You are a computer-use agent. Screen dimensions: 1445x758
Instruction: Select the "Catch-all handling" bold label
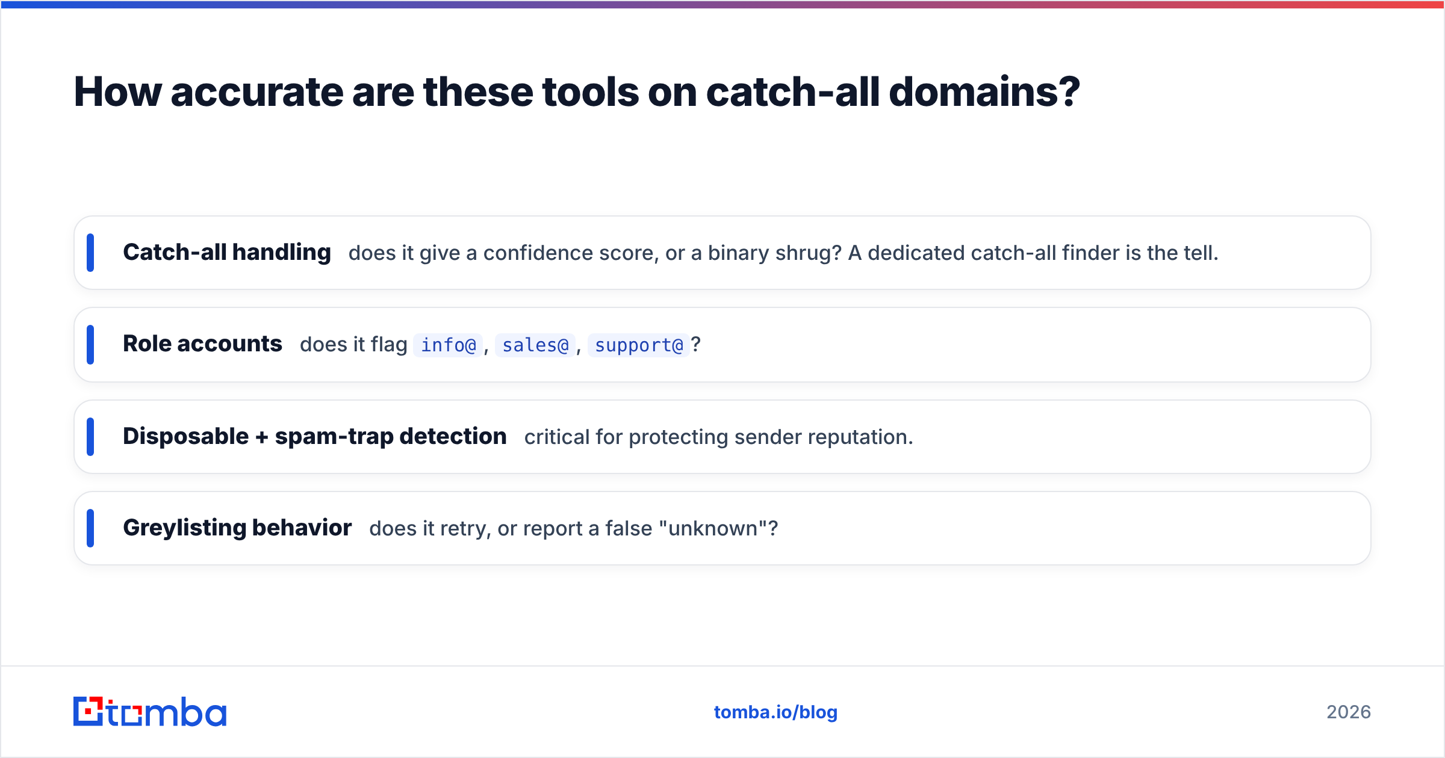coord(227,253)
